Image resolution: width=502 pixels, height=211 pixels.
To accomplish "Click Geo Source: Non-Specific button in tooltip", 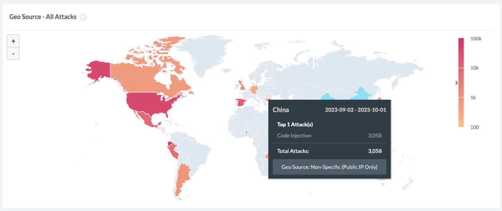I will (329, 167).
